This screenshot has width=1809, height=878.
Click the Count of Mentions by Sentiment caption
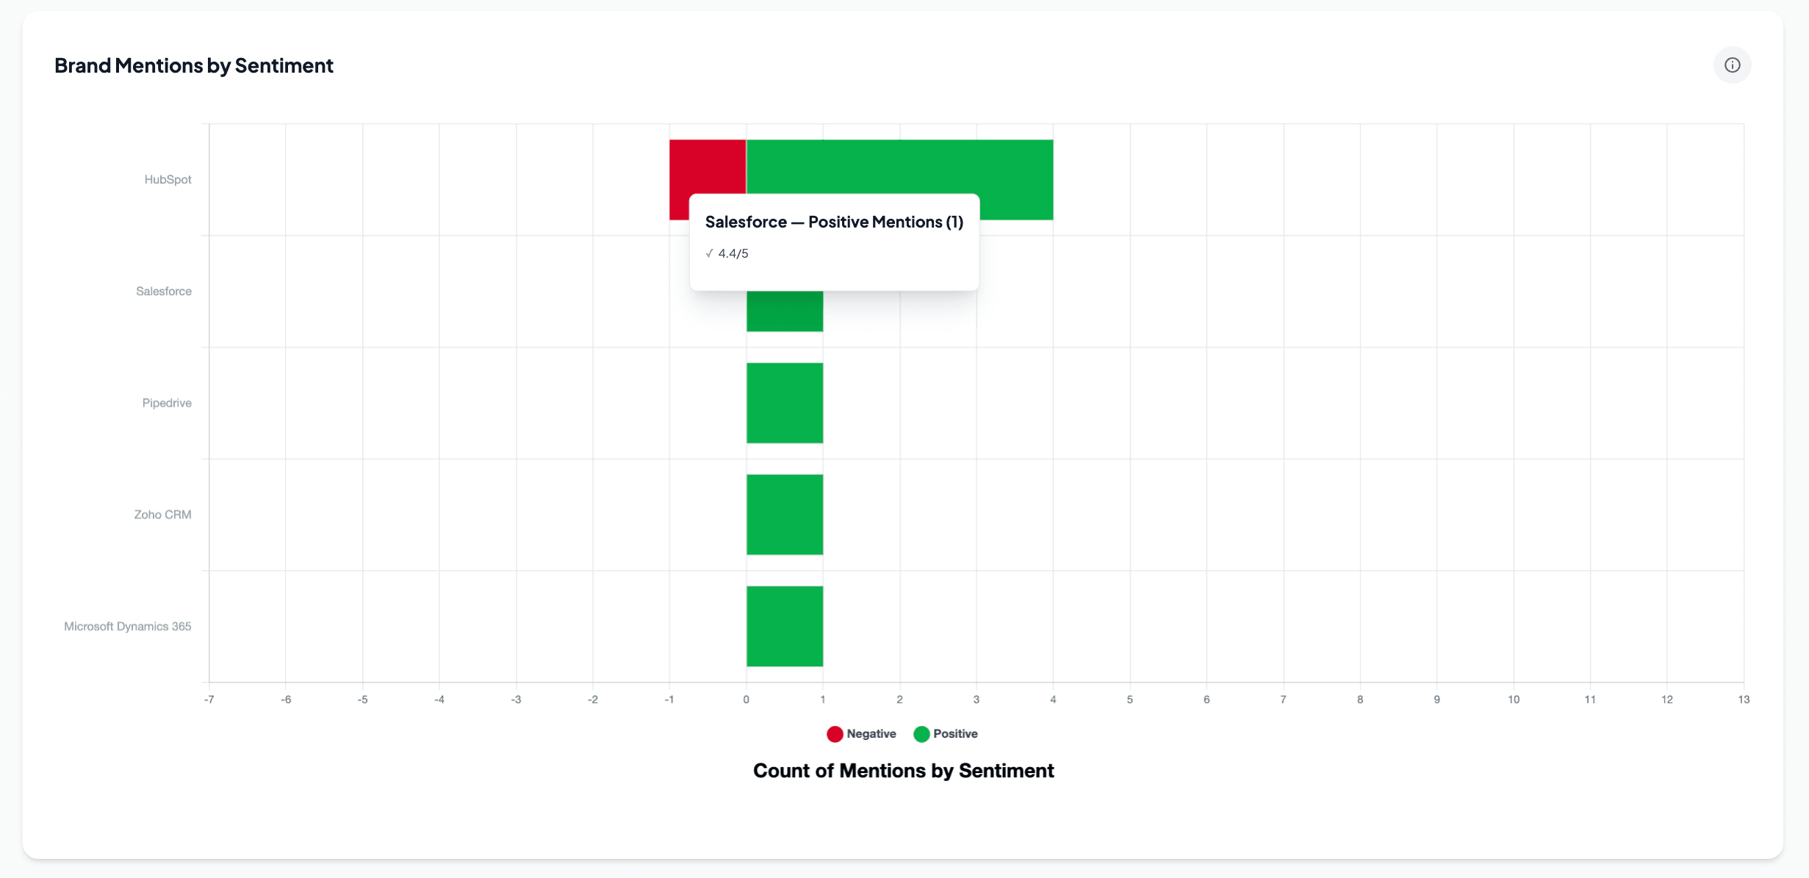tap(903, 770)
